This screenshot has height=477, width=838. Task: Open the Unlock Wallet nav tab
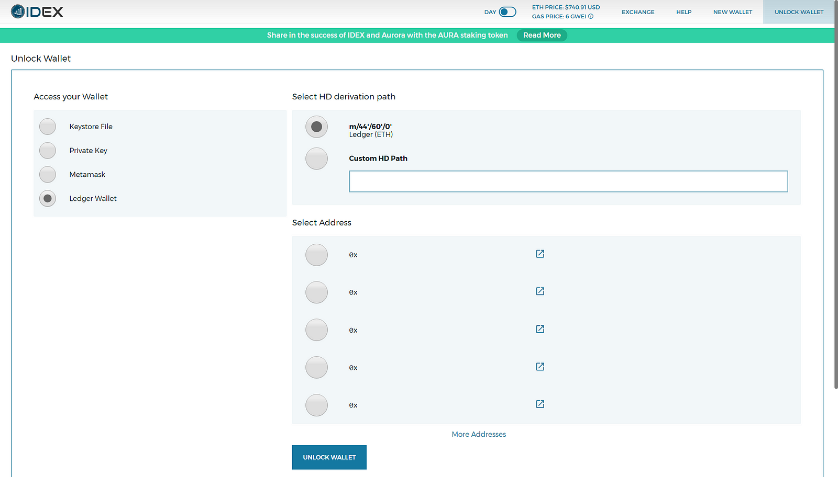[x=799, y=12]
